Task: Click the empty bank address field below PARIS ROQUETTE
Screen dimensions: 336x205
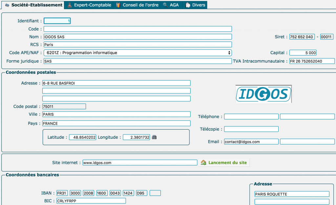Action: click(292, 202)
